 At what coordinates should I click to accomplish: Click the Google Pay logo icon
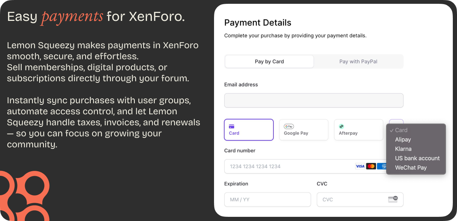(289, 126)
